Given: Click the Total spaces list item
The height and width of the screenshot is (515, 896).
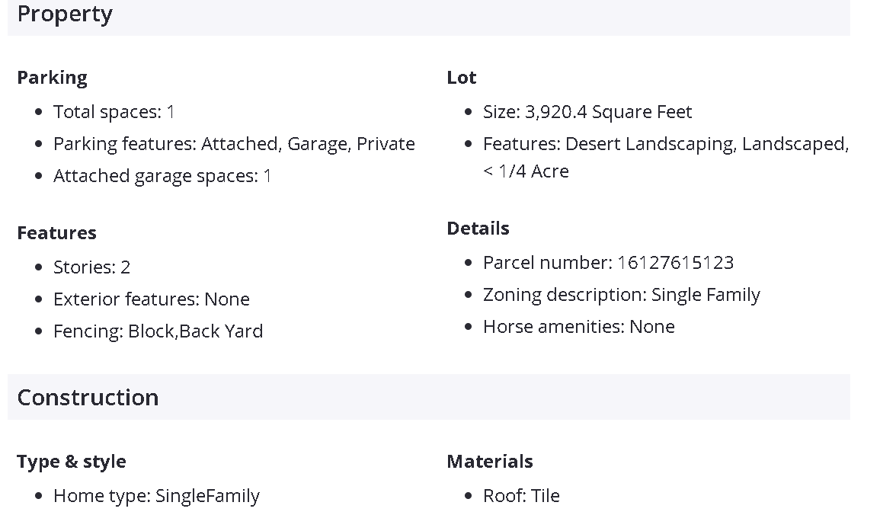Looking at the screenshot, I should [x=114, y=112].
